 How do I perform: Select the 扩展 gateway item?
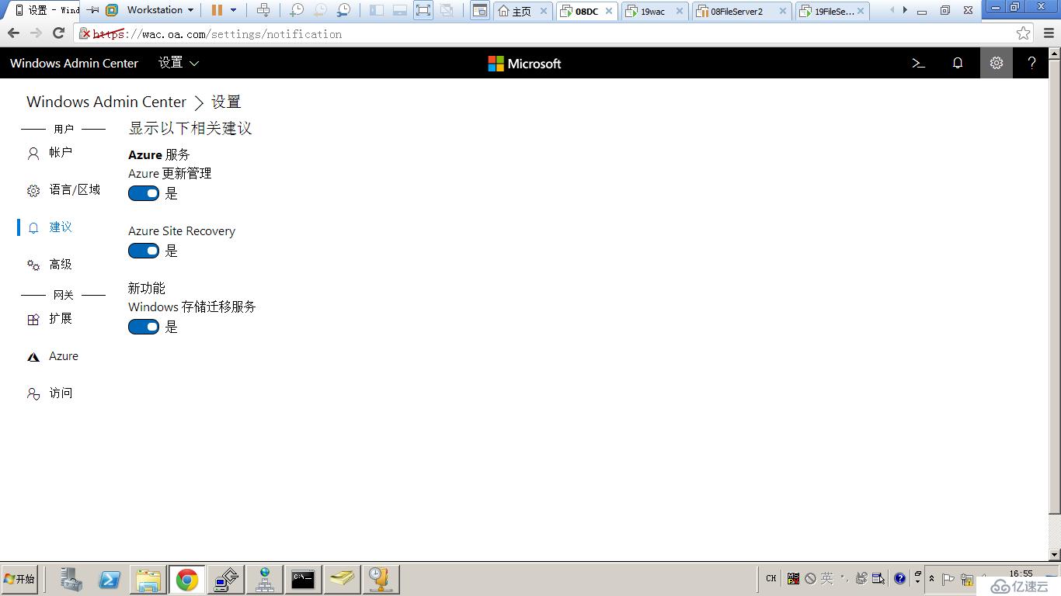pyautogui.click(x=61, y=319)
